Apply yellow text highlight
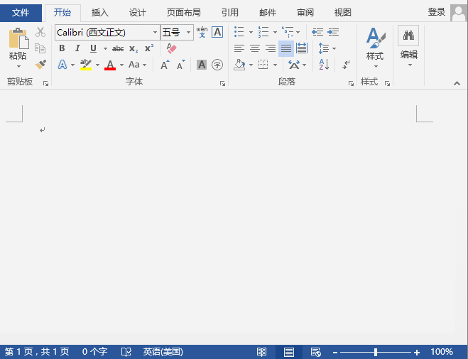 86,65
